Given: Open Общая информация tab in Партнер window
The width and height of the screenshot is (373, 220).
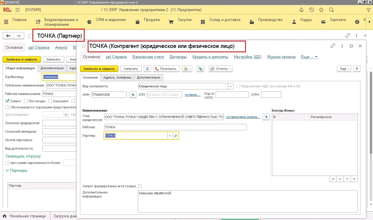Looking at the screenshot, I should [20, 68].
